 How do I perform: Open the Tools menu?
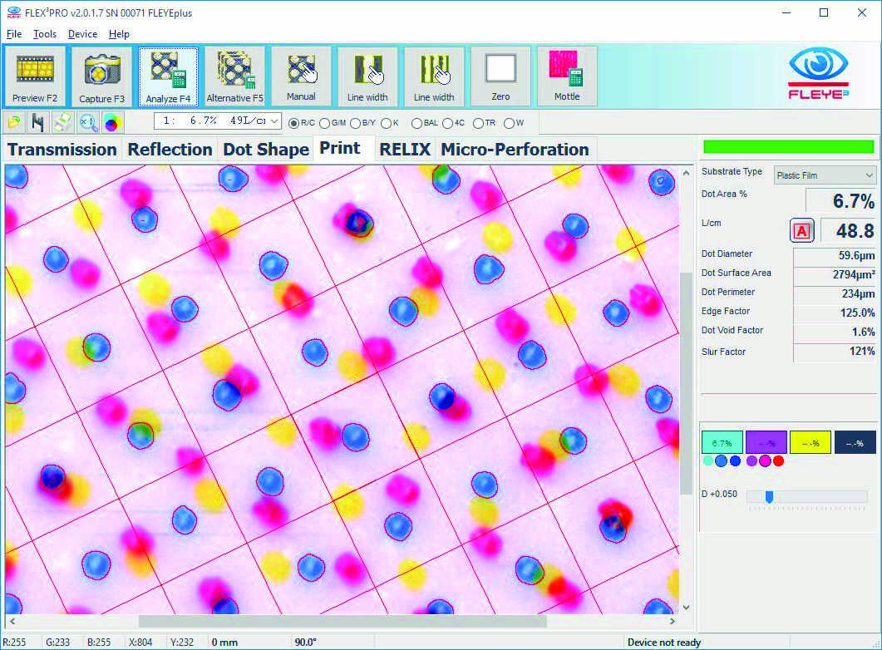pyautogui.click(x=45, y=34)
